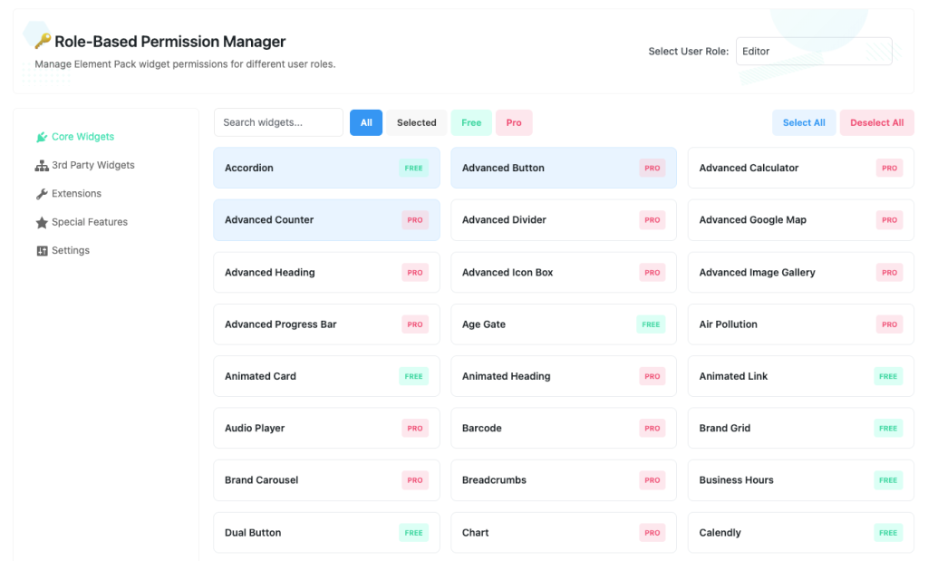Apply the Pro filter

click(x=514, y=121)
